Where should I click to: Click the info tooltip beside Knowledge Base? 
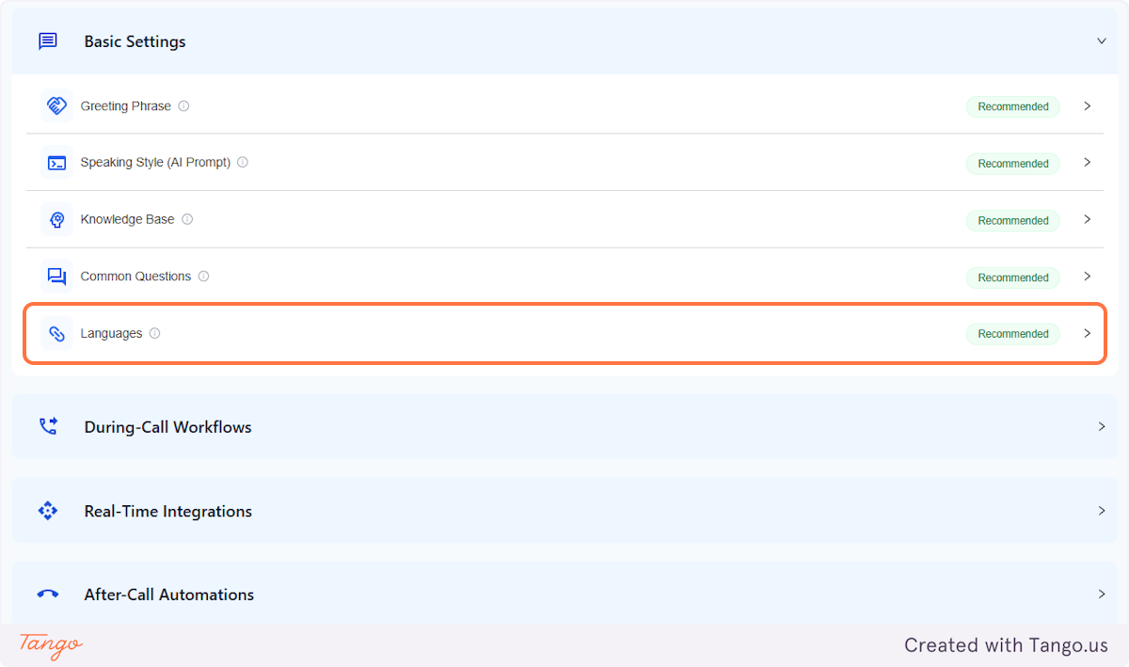(x=186, y=218)
